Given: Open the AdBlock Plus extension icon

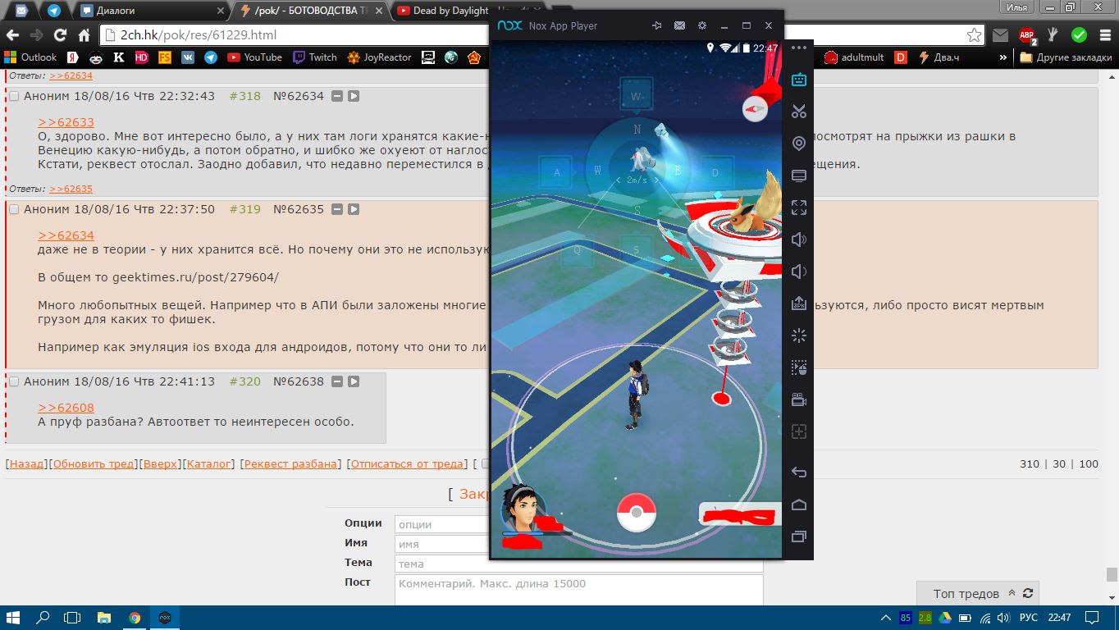Looking at the screenshot, I should tap(1027, 35).
